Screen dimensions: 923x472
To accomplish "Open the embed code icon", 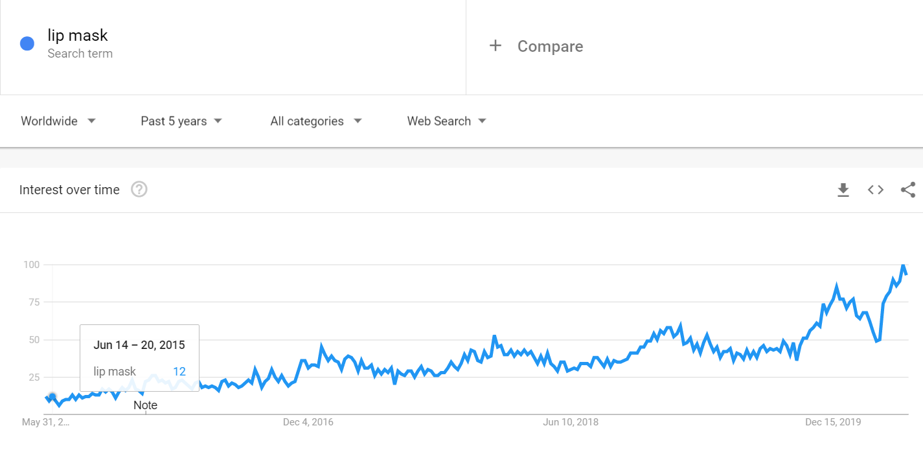I will [x=876, y=190].
